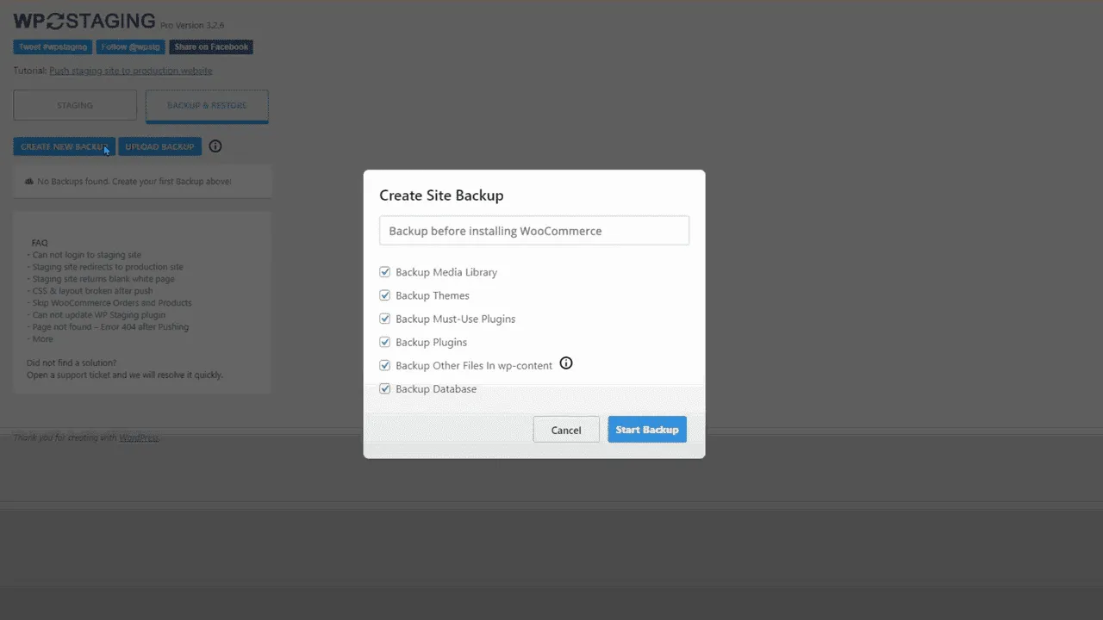The height and width of the screenshot is (620, 1103).
Task: Click 'No Backups found' notice text
Action: [134, 182]
